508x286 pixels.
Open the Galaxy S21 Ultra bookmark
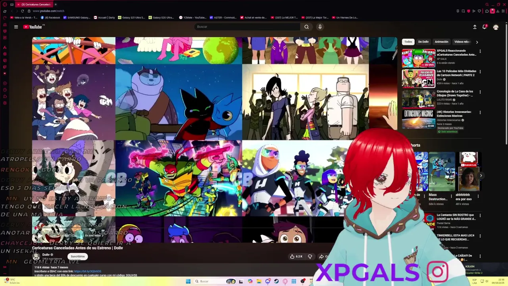[132, 17]
